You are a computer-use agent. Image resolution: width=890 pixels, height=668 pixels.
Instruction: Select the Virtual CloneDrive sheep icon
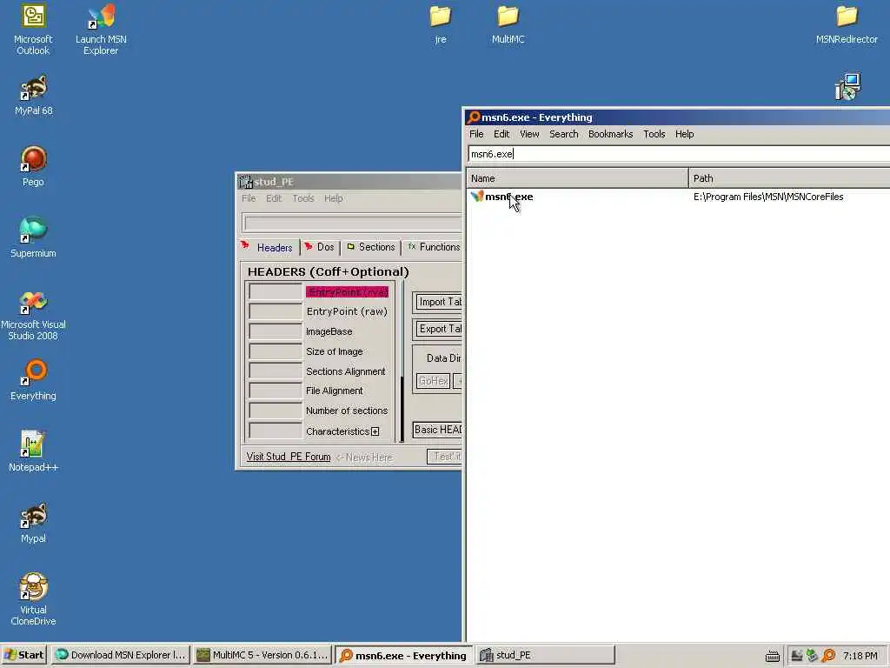point(34,598)
